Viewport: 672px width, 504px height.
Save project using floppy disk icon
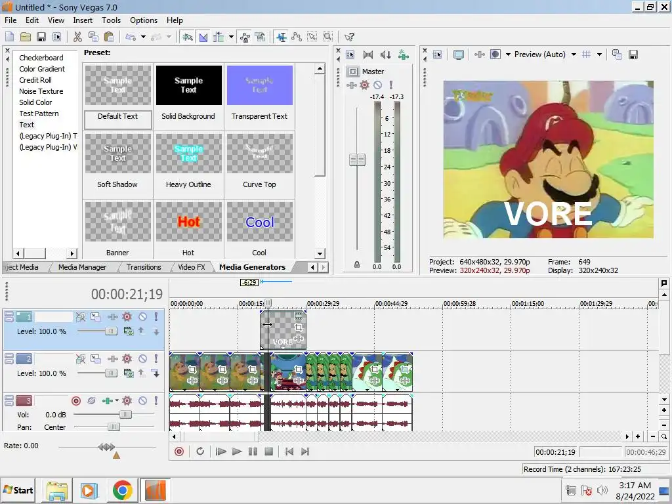coord(41,37)
